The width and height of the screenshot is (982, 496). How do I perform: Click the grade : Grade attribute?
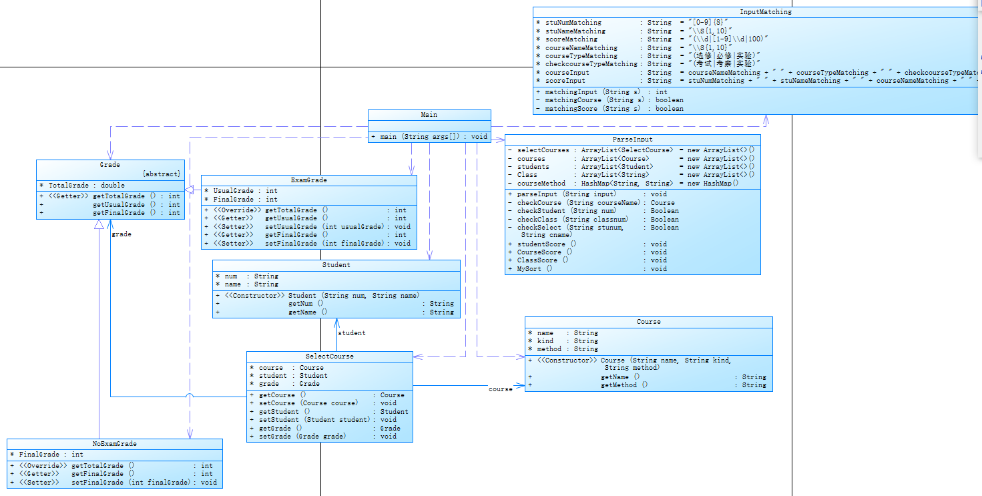(x=285, y=384)
